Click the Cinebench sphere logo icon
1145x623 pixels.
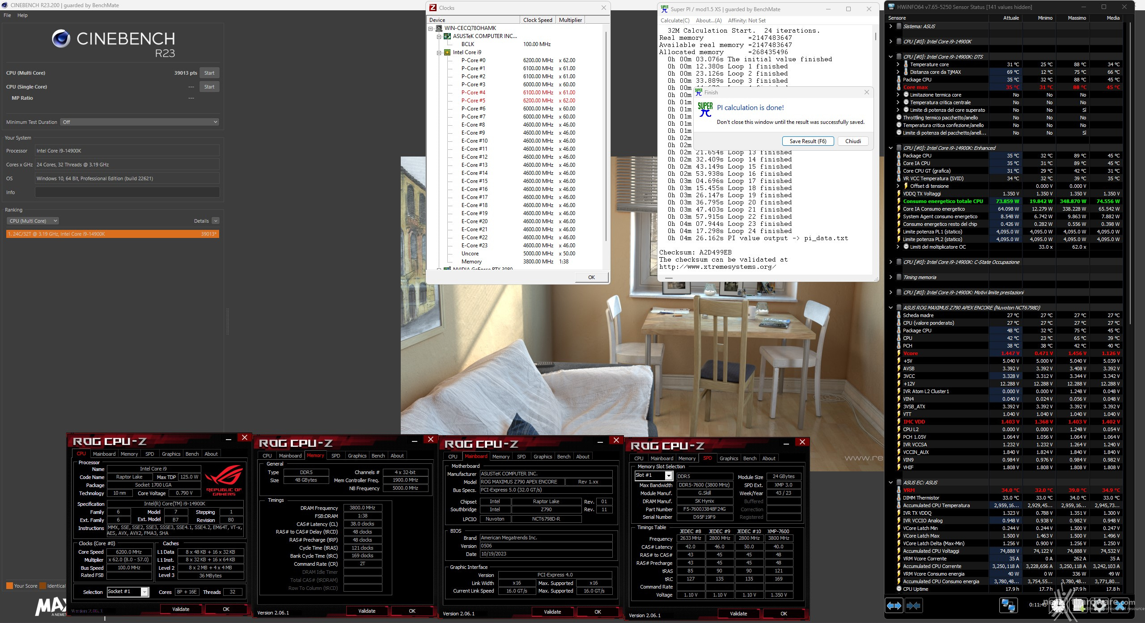click(61, 38)
